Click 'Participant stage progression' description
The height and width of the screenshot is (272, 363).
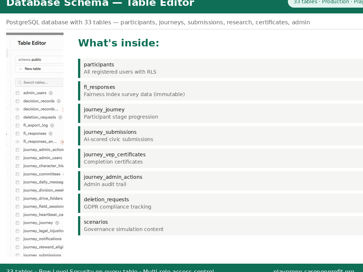(121, 117)
